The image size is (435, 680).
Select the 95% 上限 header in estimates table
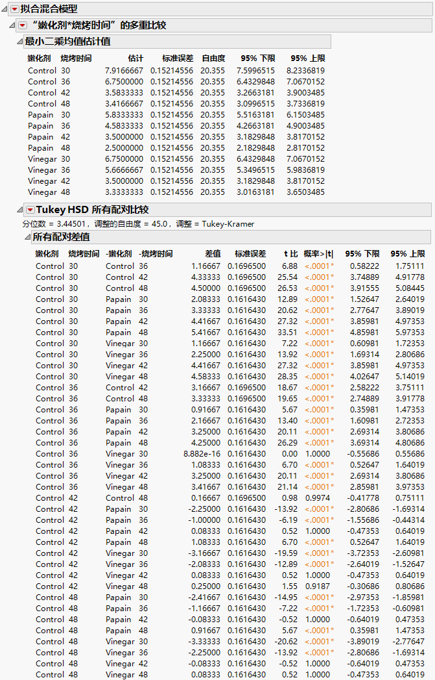[308, 58]
